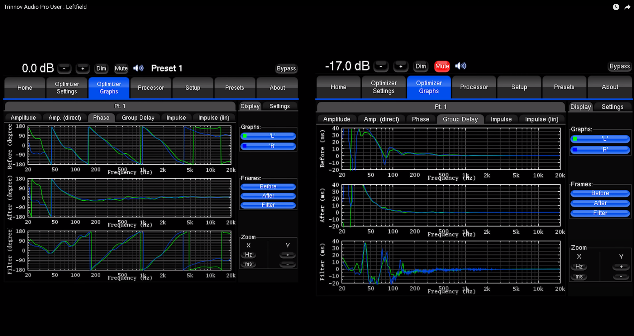
Task: Hide the 'R' graph on right panel
Action: (600, 150)
